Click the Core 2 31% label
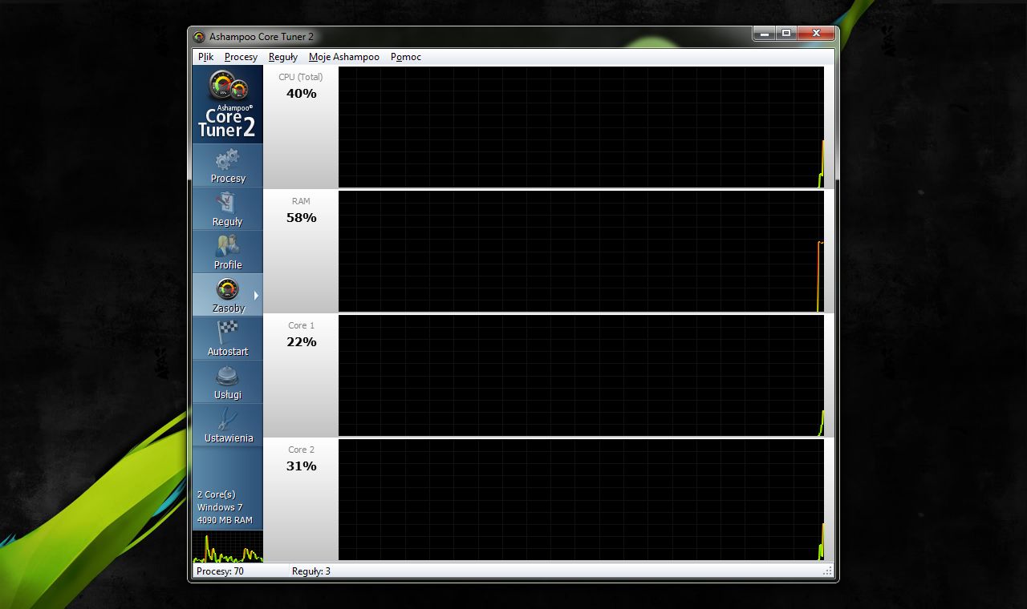Screen dimensions: 1027x609 point(301,459)
